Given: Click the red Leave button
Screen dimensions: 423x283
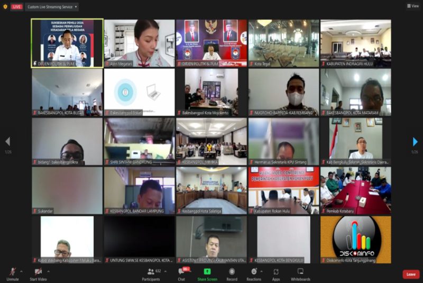Looking at the screenshot, I should 411,275.
